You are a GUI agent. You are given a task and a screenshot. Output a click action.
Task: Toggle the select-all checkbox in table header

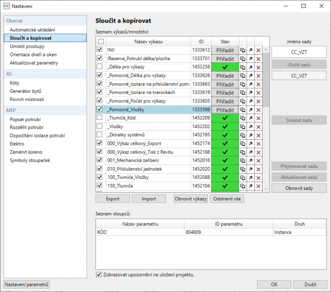tap(101, 41)
